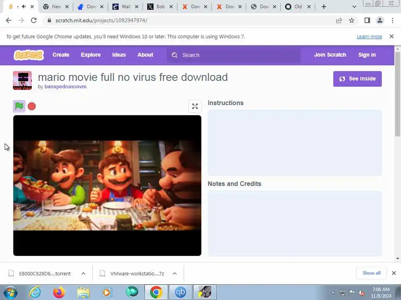This screenshot has width=401, height=300.
Task: Click the page vertical scrollbar thumb
Action: pos(397,95)
